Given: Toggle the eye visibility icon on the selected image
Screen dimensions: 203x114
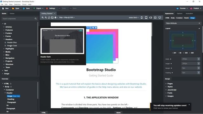Looking at the screenshot, I should pos(93,28).
